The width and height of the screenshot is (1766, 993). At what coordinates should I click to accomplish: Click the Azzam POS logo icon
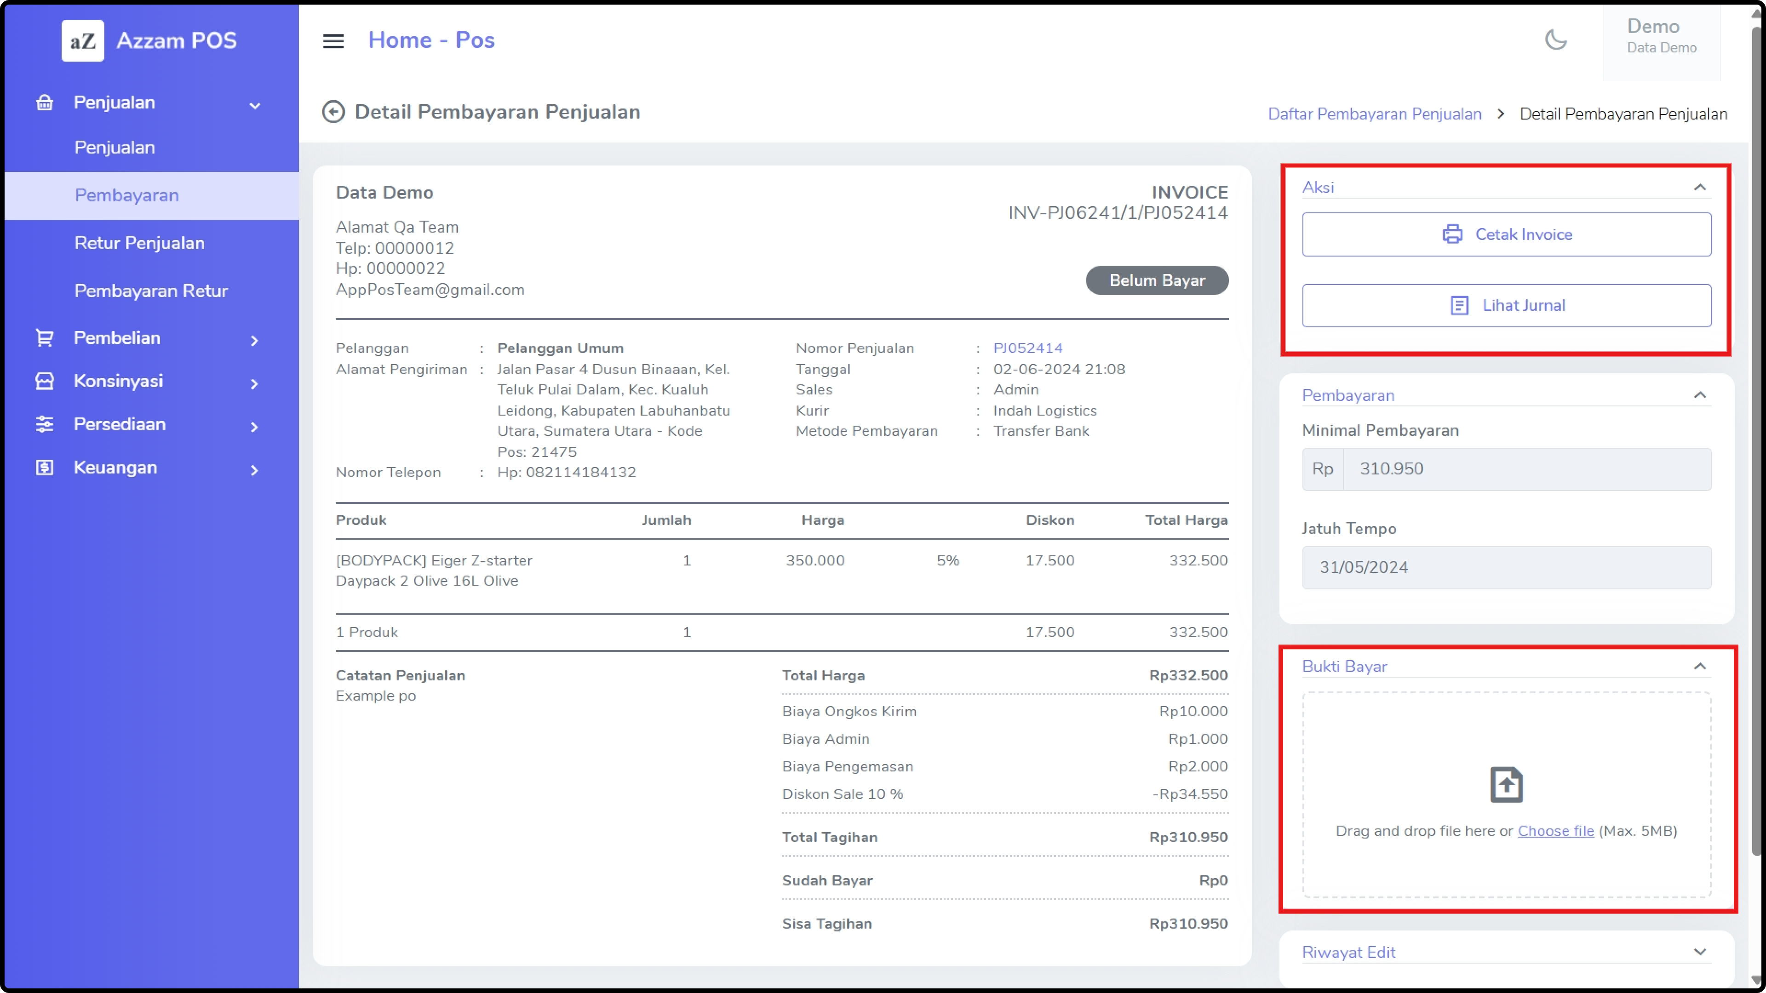[82, 40]
